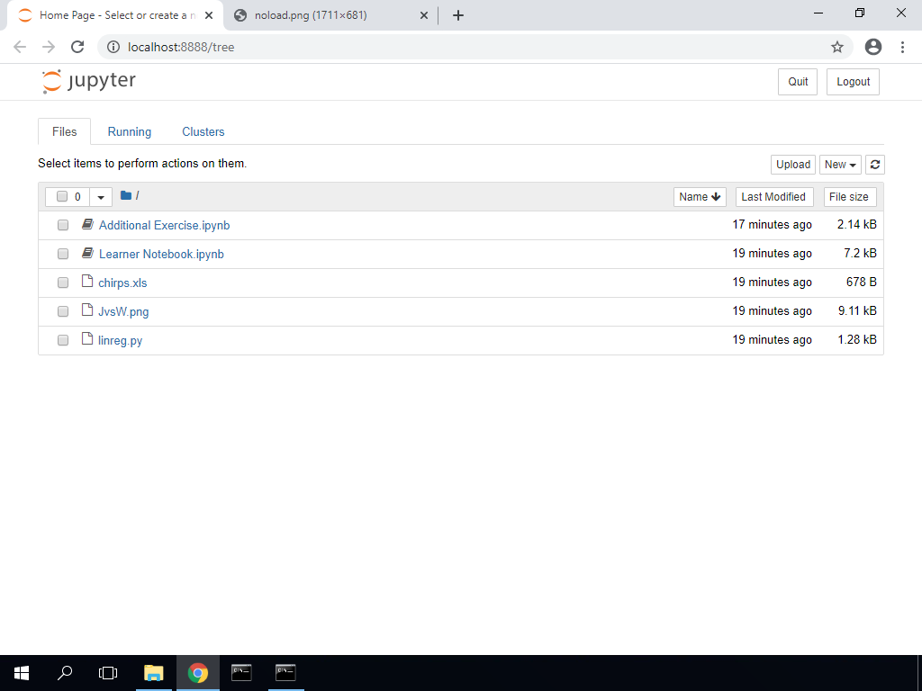Check the box for Additional Exercise.ipynb
This screenshot has height=691, width=922.
(x=63, y=225)
